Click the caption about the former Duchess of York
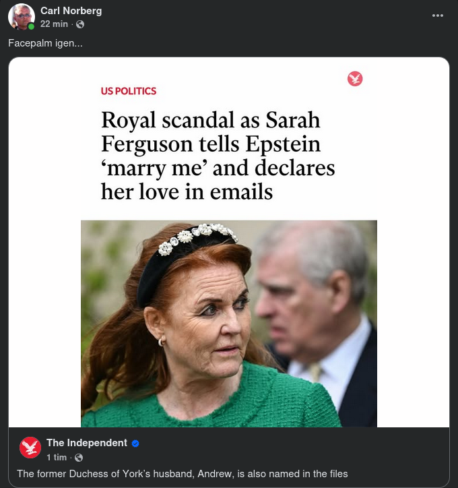Image resolution: width=458 pixels, height=488 pixels. click(182, 474)
